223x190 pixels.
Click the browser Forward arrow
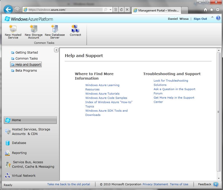pyautogui.click(x=17, y=10)
